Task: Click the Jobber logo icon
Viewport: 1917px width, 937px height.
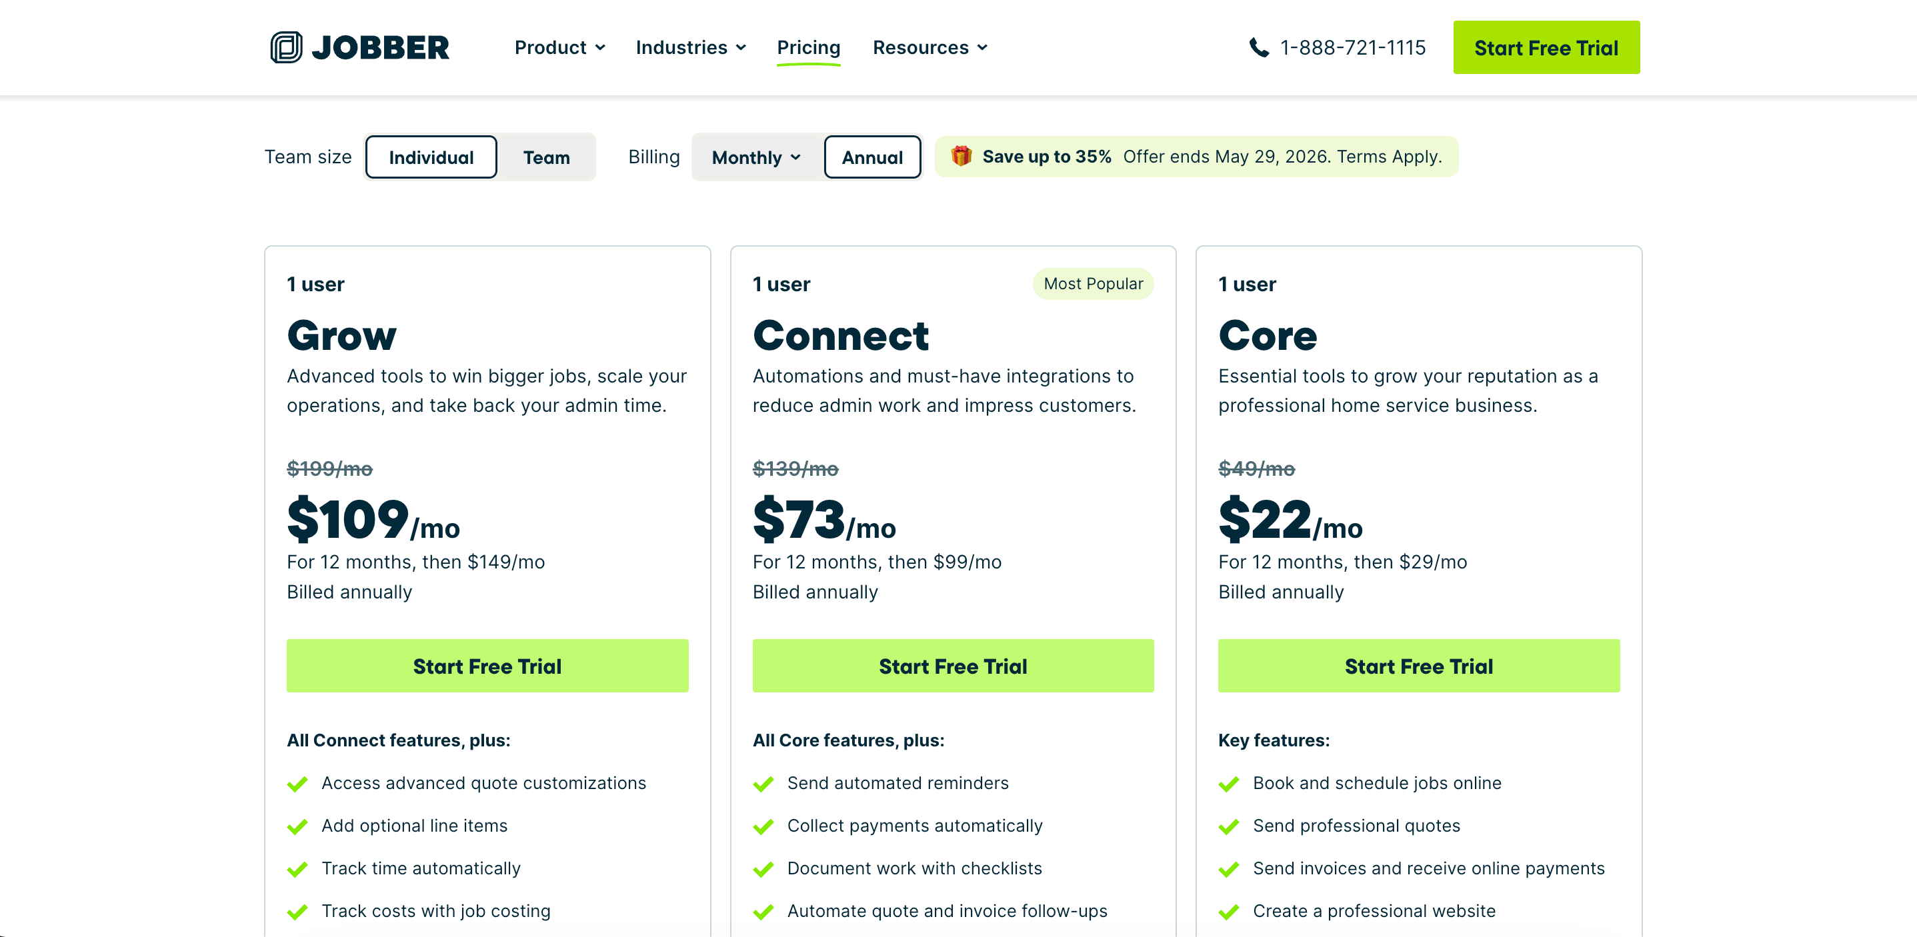Action: [x=286, y=47]
